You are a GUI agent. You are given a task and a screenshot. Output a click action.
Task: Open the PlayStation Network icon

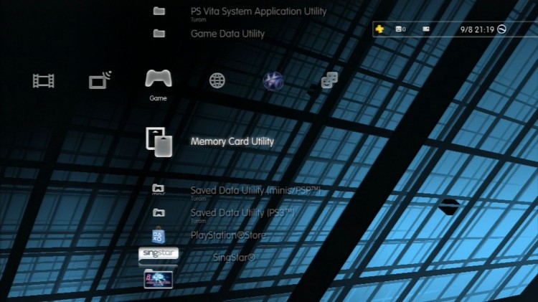coord(273,81)
